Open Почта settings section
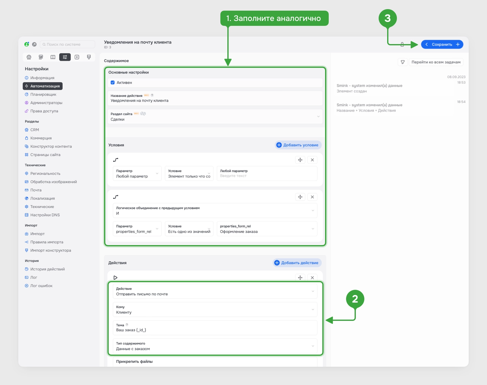Viewport: 487px width, 385px height. (x=36, y=190)
